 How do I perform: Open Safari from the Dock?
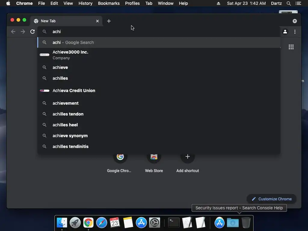point(102,223)
